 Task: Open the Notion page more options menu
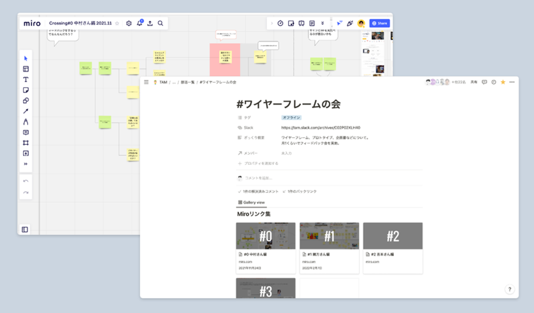click(512, 82)
